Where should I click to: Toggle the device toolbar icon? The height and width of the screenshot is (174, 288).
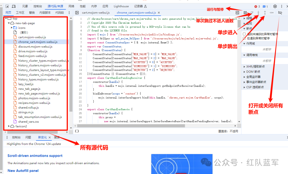click(x=14, y=6)
